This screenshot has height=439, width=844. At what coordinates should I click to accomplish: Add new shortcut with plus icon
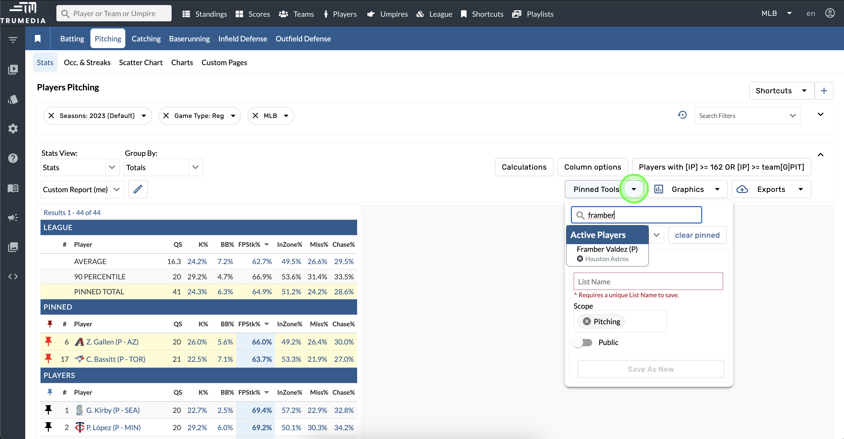(824, 91)
